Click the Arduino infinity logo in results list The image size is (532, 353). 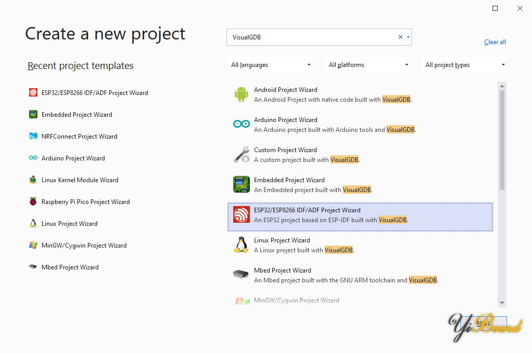click(241, 124)
